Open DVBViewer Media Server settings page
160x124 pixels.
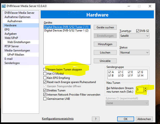pyautogui.click(x=21, y=13)
